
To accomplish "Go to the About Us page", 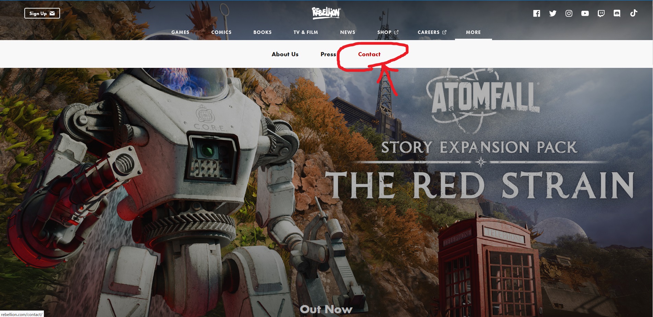I will coord(285,54).
